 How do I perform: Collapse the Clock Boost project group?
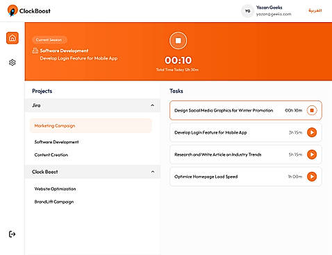pyautogui.click(x=153, y=172)
